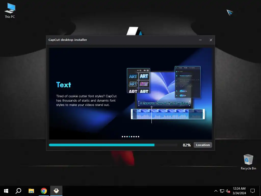The image size is (261, 196).
Task: Click the slide description paragraph about font styles
Action: [x=86, y=101]
